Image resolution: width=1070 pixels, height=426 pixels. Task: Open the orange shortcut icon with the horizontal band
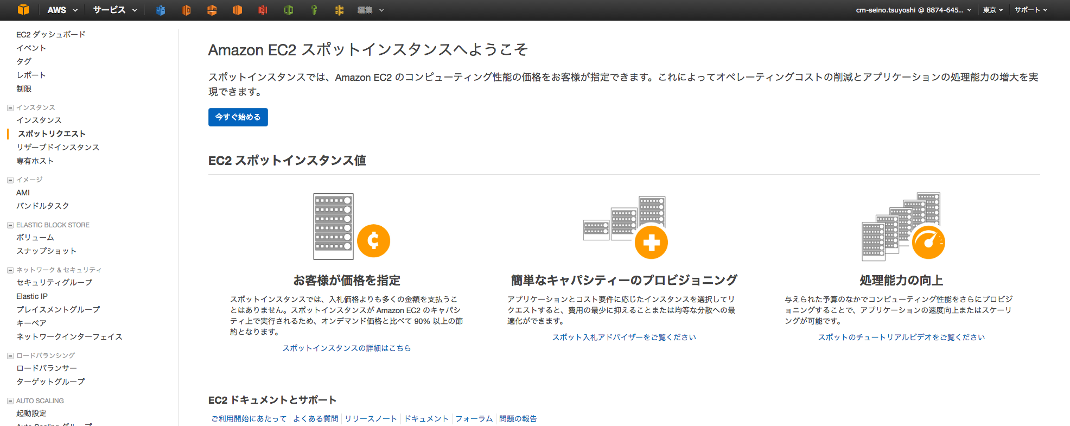point(212,10)
